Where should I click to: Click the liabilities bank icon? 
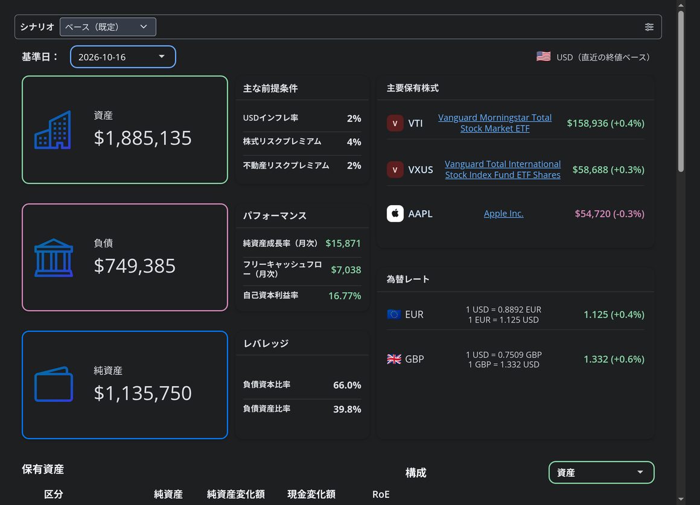(54, 258)
